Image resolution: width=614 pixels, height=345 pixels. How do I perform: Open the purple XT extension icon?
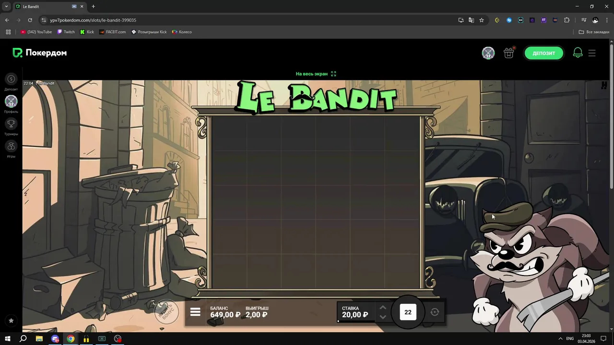click(543, 20)
